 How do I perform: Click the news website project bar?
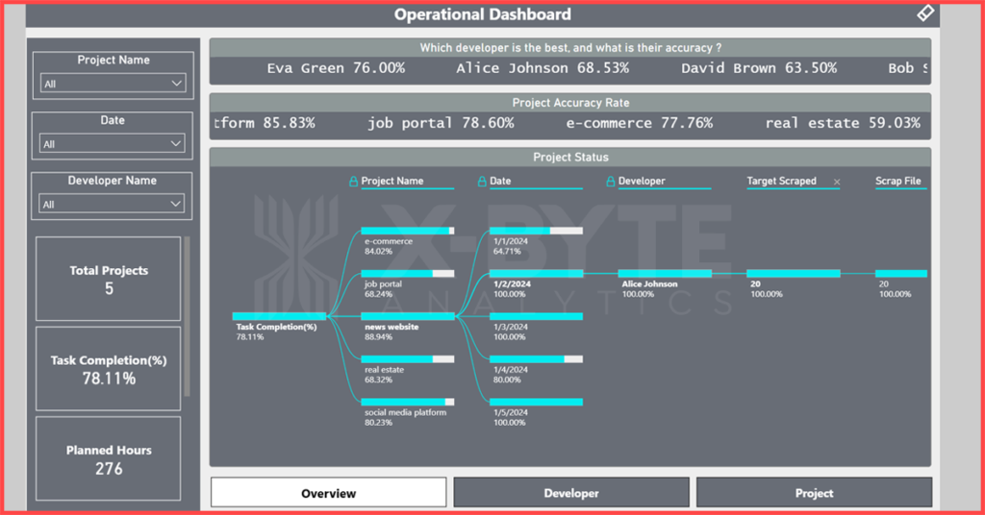[x=407, y=316]
